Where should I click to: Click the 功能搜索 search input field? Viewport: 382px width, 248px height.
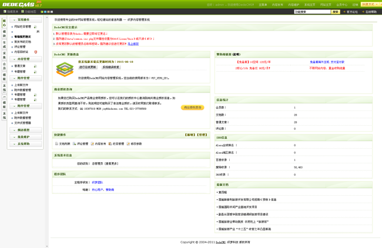click(x=312, y=12)
